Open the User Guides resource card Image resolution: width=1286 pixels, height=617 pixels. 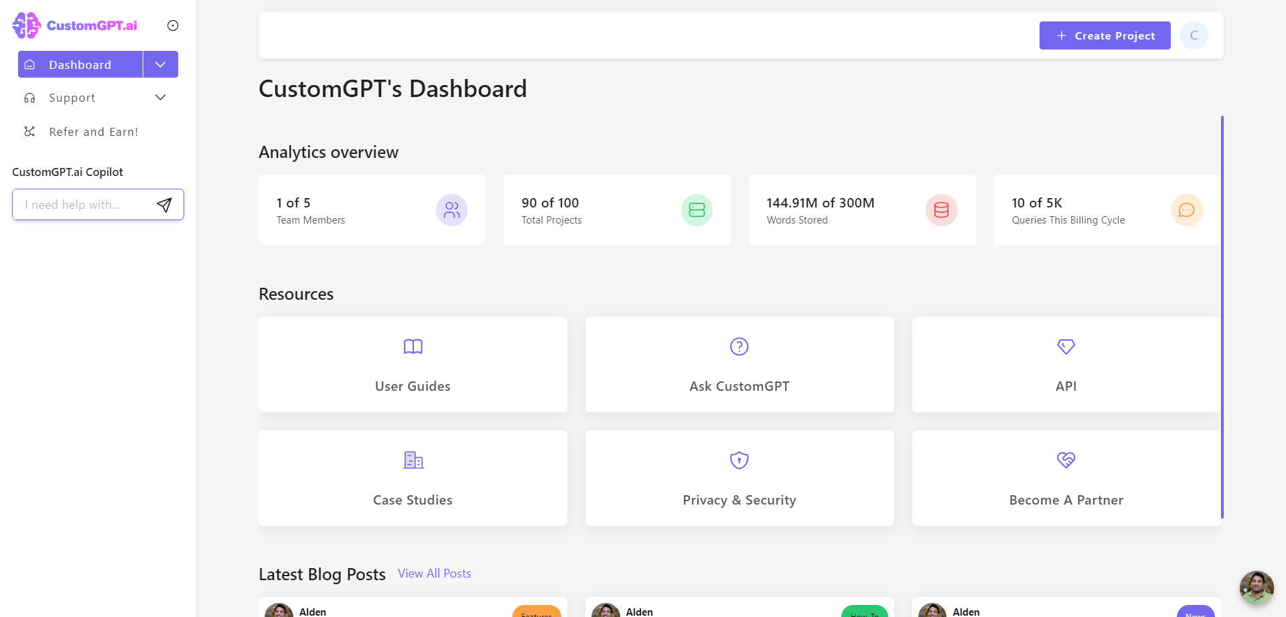tap(413, 364)
